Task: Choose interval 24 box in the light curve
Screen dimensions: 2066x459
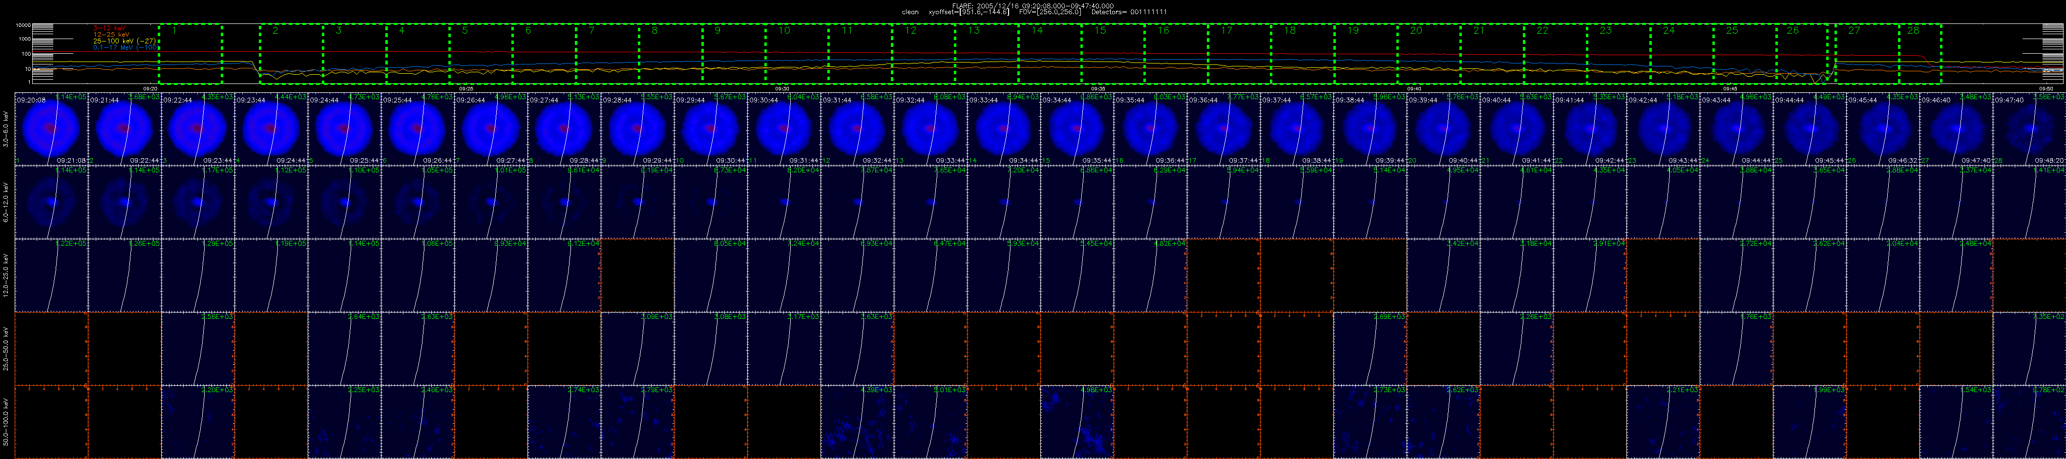Action: point(1682,54)
